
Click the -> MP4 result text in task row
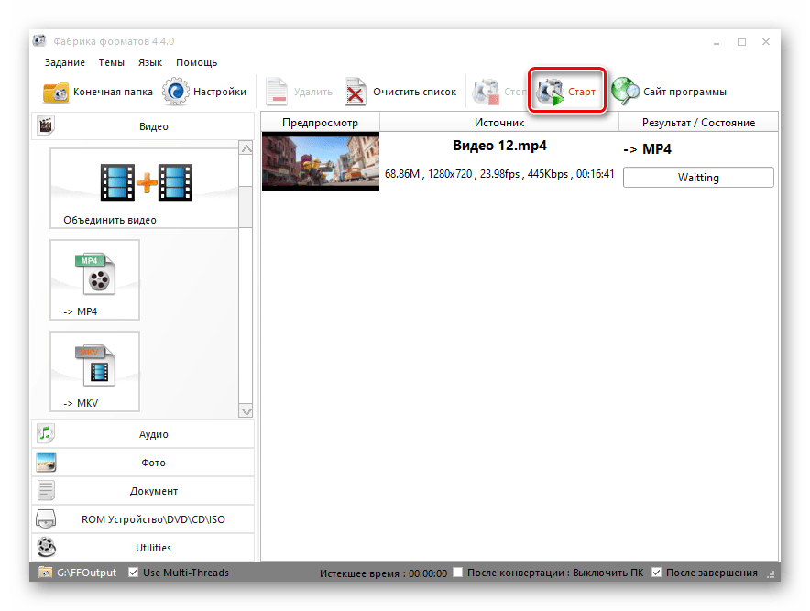647,149
